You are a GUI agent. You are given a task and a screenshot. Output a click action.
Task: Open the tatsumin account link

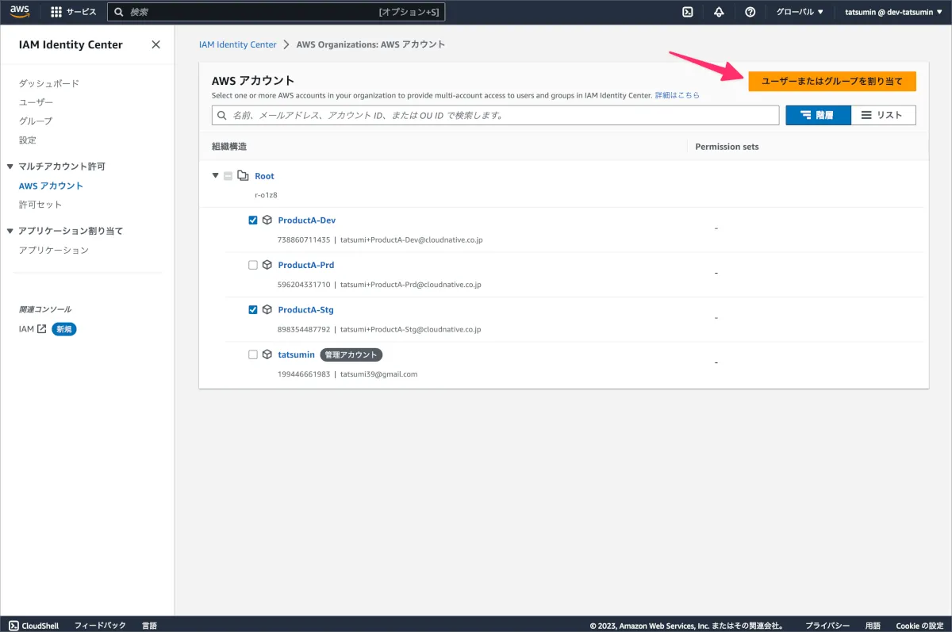(296, 354)
